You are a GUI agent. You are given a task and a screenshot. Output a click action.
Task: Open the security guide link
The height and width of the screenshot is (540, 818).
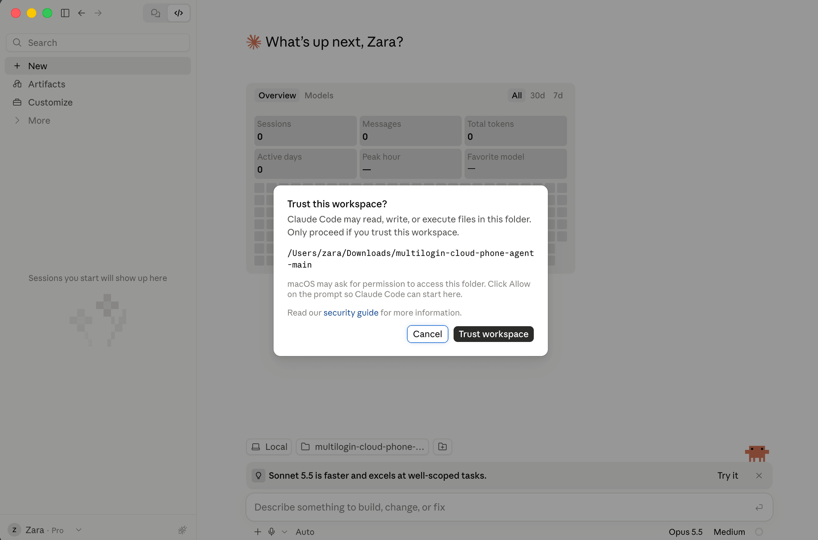[x=351, y=313]
